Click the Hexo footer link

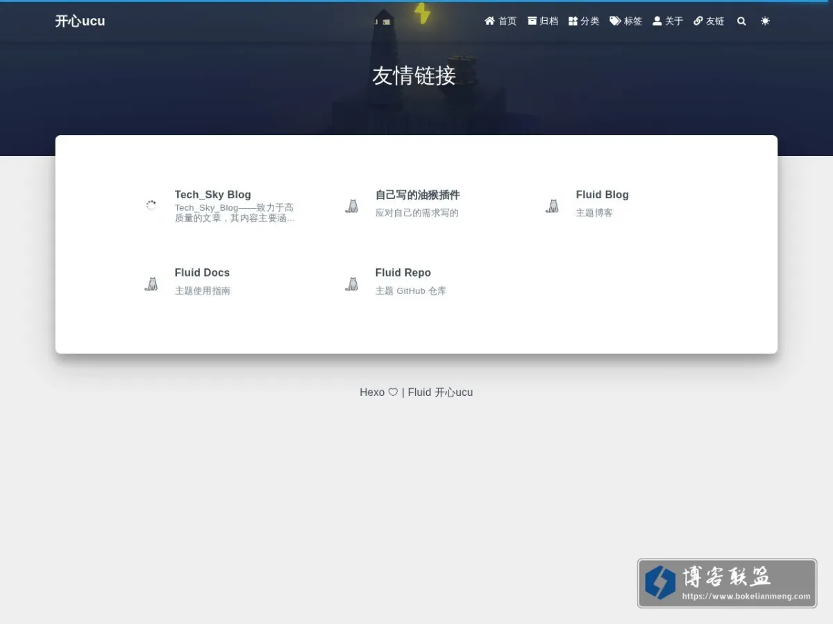pos(372,392)
